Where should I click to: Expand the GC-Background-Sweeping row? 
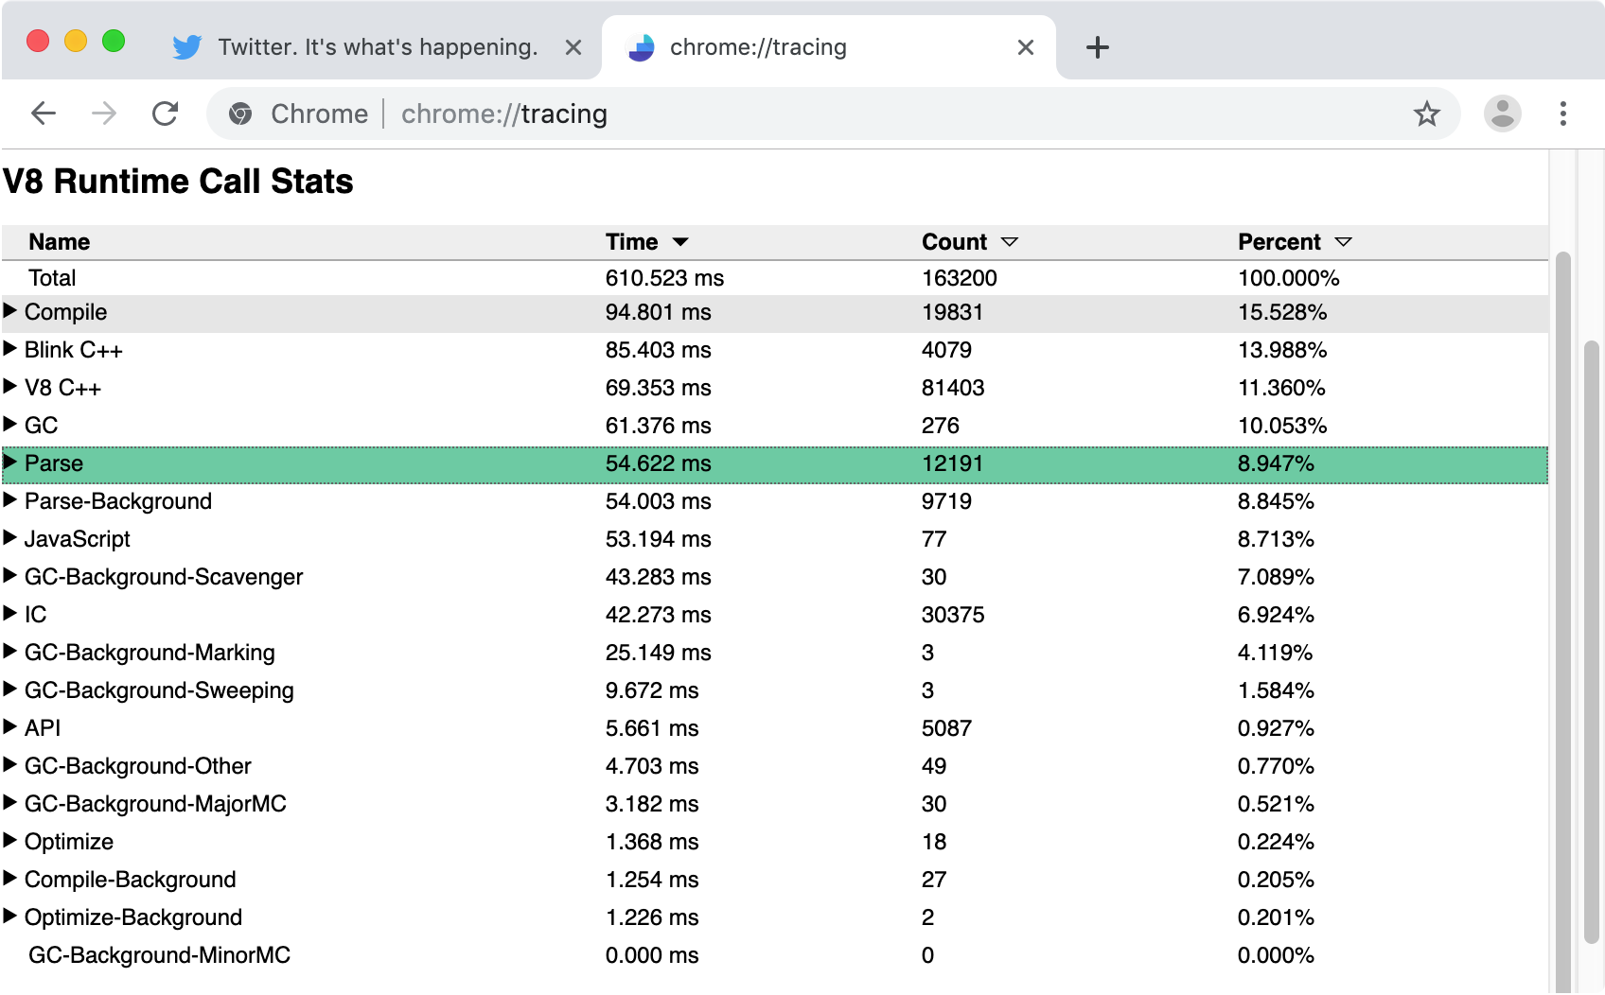click(x=10, y=689)
